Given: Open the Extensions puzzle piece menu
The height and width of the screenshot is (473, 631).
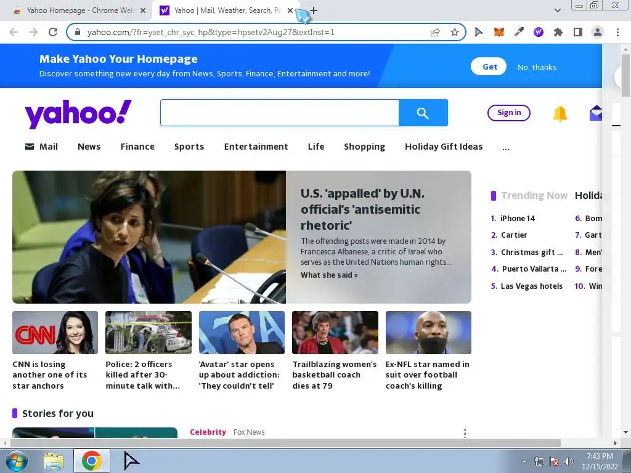Looking at the screenshot, I should click(558, 32).
